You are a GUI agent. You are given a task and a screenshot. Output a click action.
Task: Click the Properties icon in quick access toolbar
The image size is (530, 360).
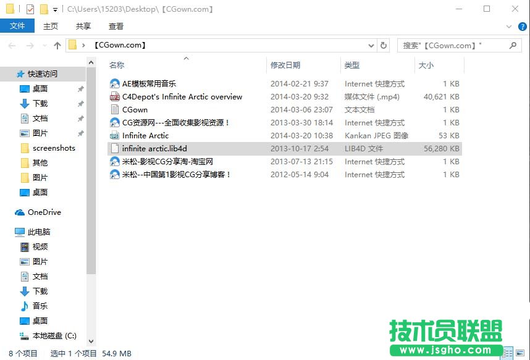tap(30, 9)
